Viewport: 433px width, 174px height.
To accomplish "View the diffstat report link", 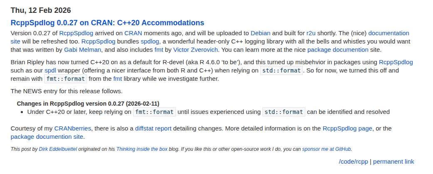I will click(153, 128).
